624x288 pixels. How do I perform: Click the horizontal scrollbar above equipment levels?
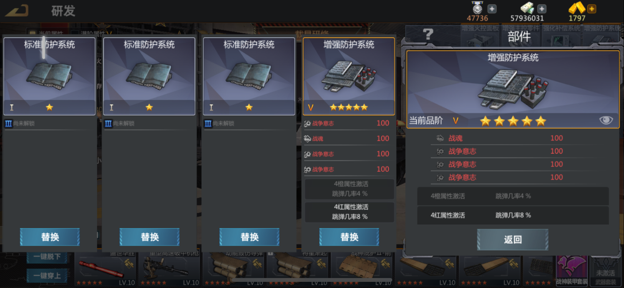point(311,280)
